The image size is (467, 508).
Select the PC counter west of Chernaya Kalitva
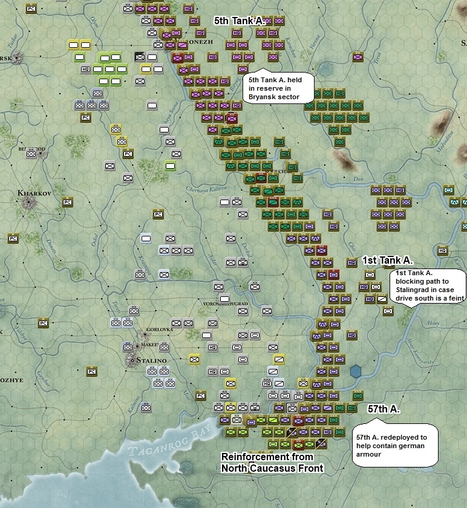point(158,214)
